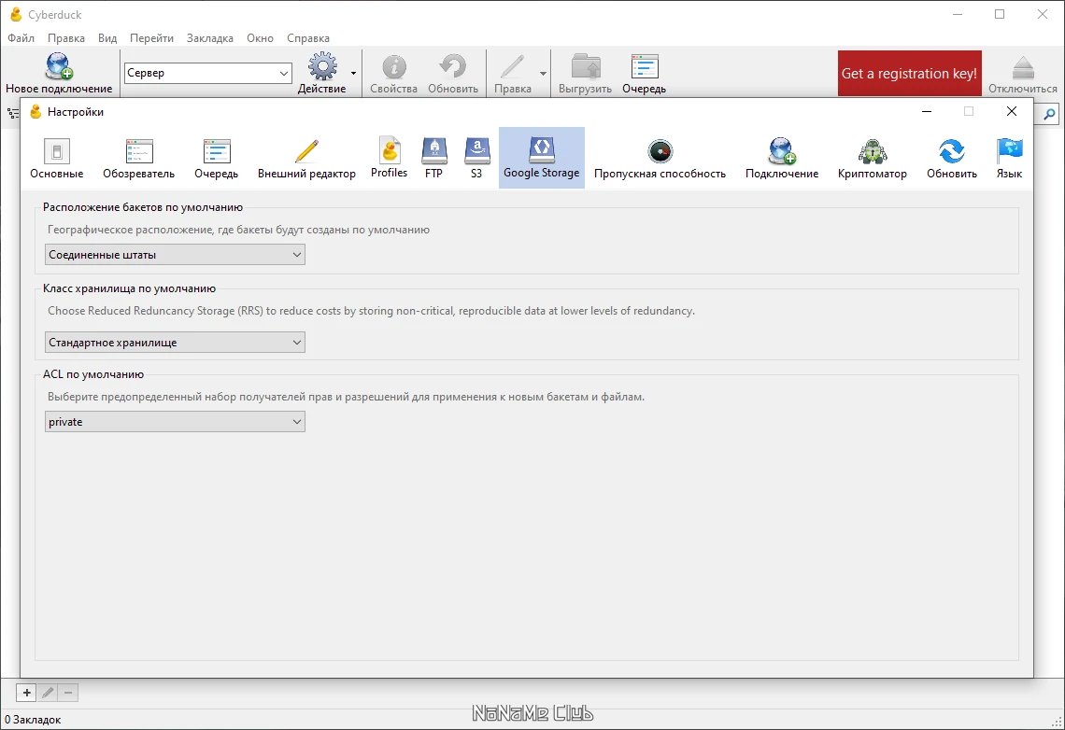Image resolution: width=1065 pixels, height=730 pixels.
Task: Open the Язык preferences tab
Action: (x=1009, y=158)
